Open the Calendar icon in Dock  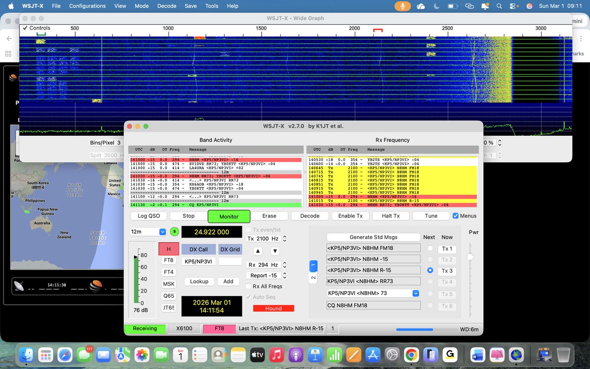(180, 355)
